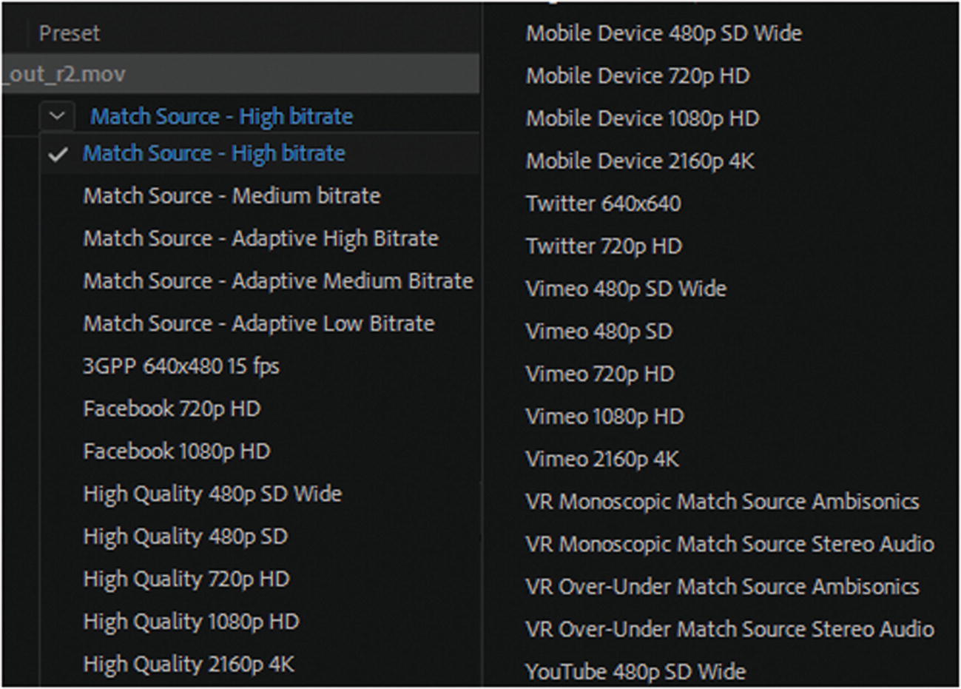The height and width of the screenshot is (689, 961).
Task: Select VR Over-Under Match Source Stereo Audio
Action: (x=729, y=629)
